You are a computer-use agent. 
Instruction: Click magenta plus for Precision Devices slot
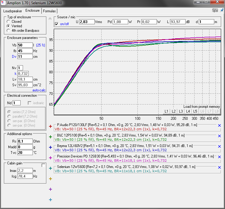pos(50,158)
